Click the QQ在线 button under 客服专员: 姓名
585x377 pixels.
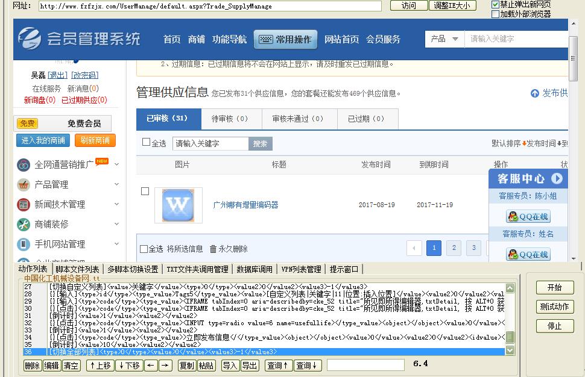[528, 254]
